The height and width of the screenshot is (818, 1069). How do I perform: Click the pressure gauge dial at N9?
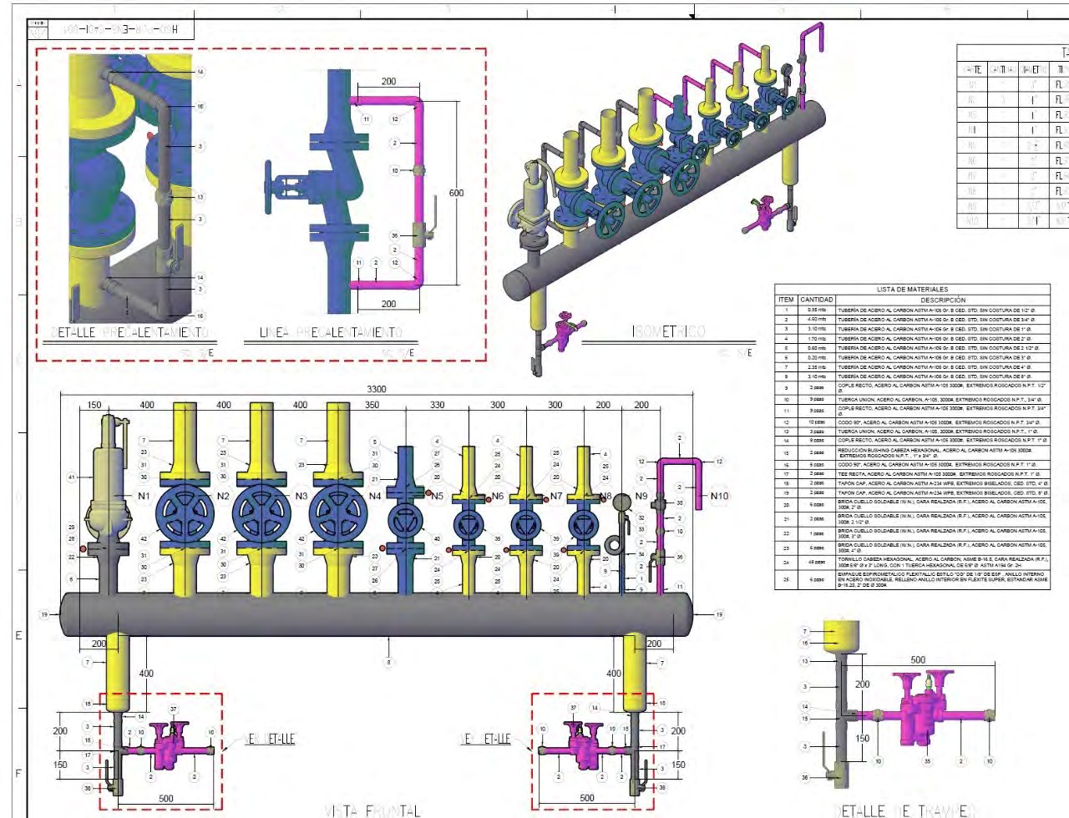(622, 502)
